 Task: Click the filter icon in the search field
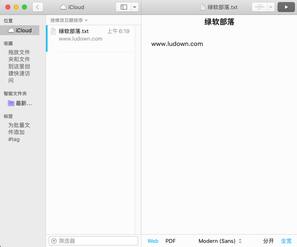(x=54, y=241)
